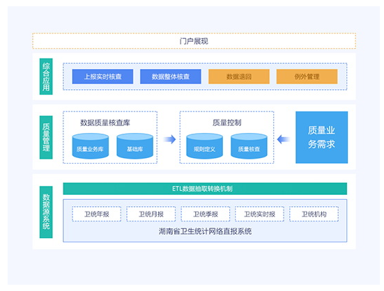Viewport: 384px width, 291px height.
Task: Click the 质量业务库 database cylinder
Action: click(91, 146)
